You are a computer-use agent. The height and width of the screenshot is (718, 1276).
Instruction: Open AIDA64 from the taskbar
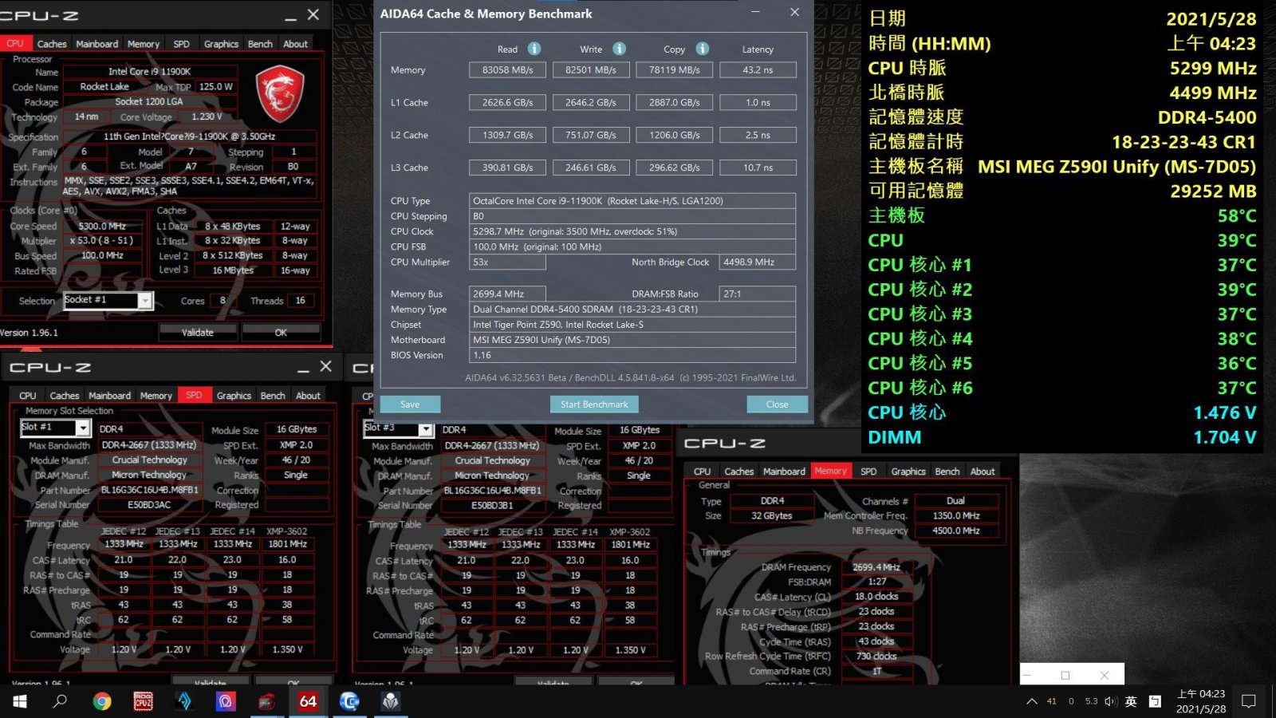(x=308, y=701)
